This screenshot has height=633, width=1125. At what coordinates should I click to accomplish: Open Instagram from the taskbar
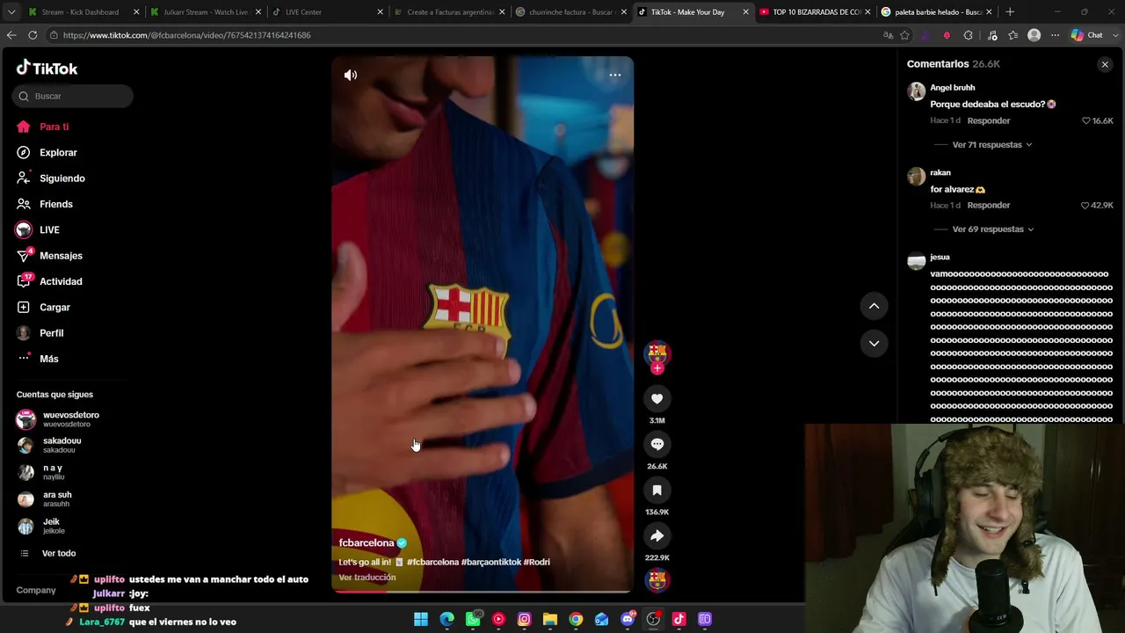click(x=524, y=620)
